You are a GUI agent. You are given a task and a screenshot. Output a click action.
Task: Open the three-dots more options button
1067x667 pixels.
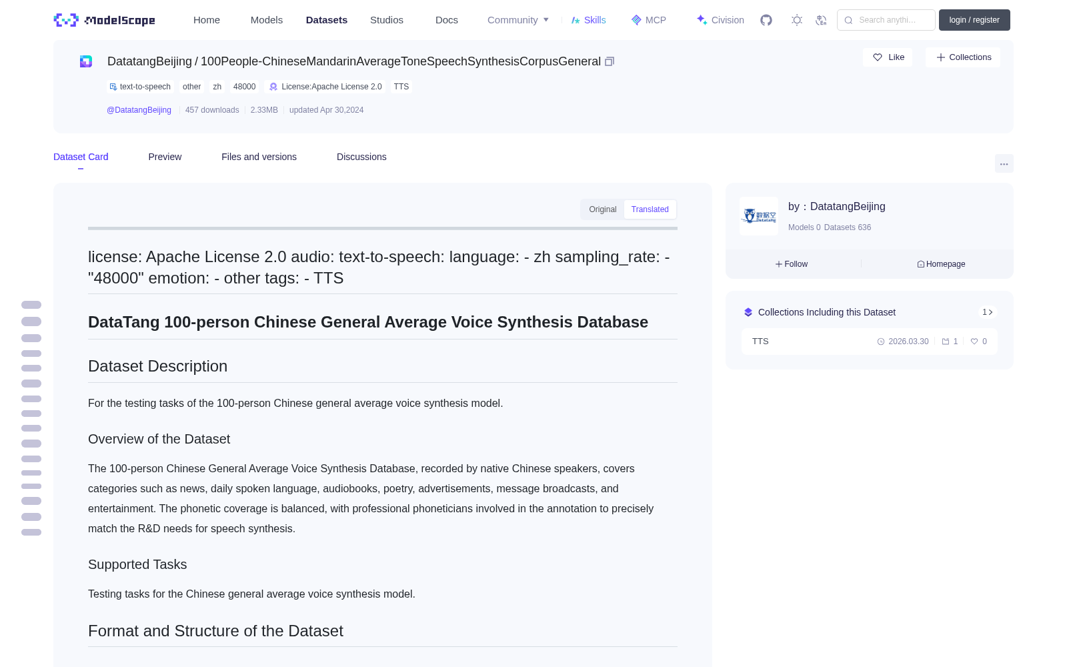[x=1004, y=163]
